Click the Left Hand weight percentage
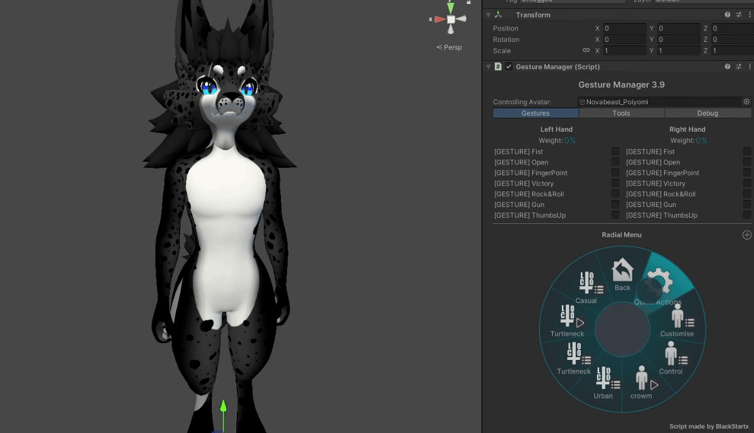The image size is (754, 433). pyautogui.click(x=570, y=140)
